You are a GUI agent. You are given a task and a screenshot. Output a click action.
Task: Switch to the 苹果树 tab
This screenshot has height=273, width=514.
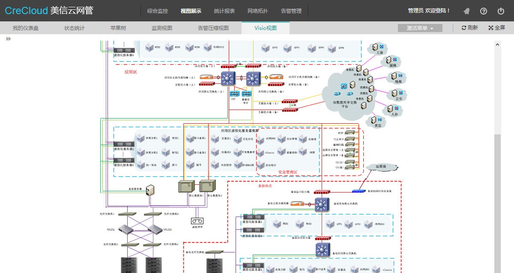point(118,28)
